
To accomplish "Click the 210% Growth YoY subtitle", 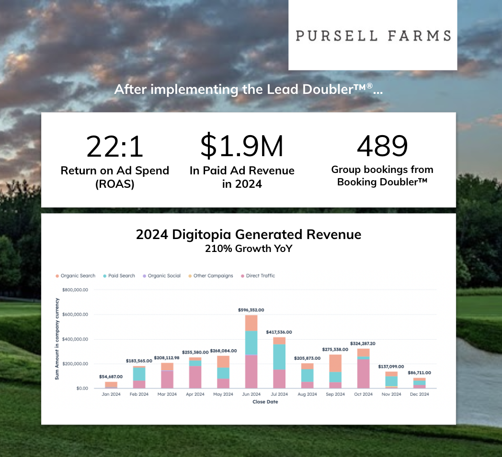I will click(x=248, y=249).
